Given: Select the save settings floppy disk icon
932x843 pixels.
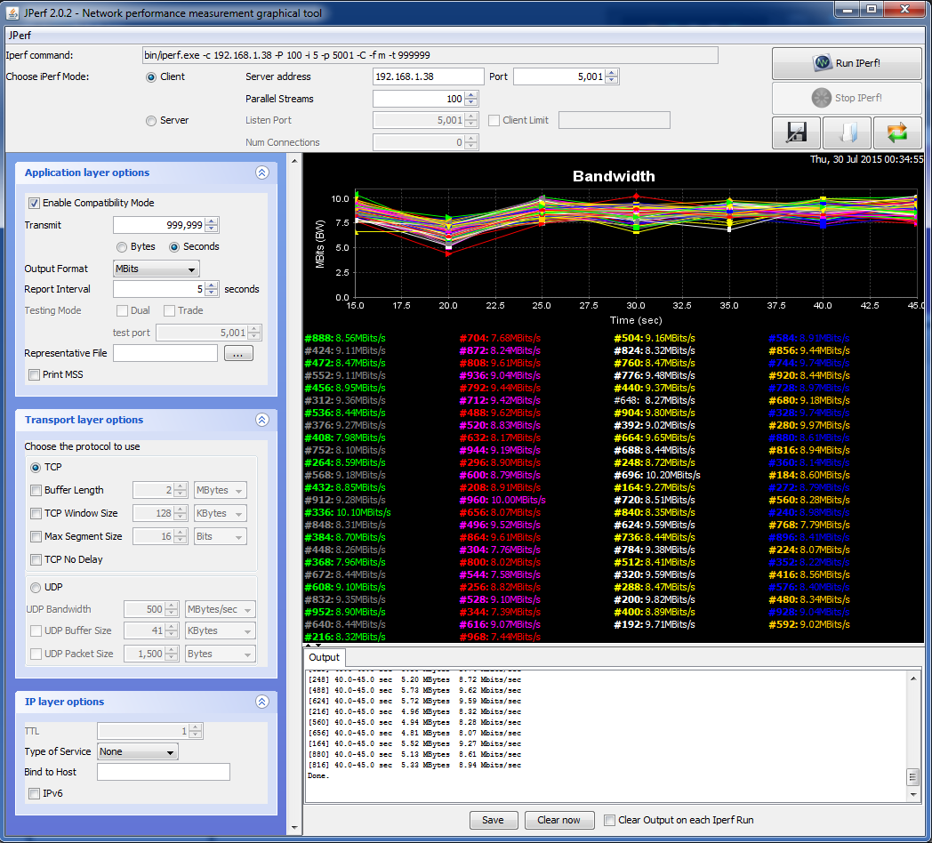Looking at the screenshot, I should tap(795, 132).
